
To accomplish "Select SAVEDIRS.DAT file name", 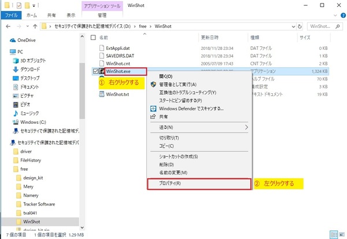I will (x=120, y=56).
